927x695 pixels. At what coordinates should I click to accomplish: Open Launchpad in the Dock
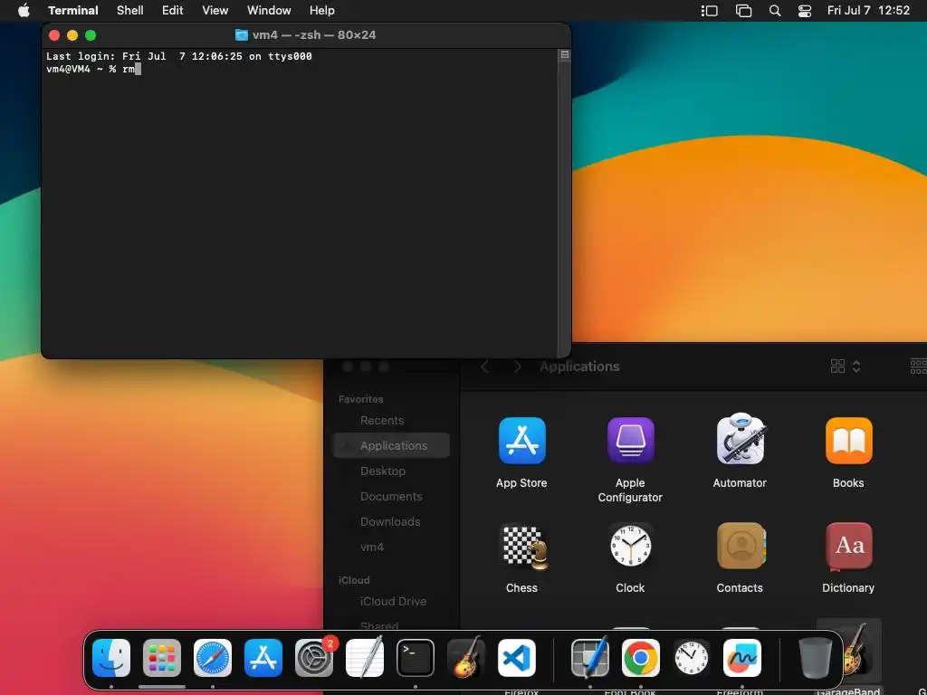point(162,658)
